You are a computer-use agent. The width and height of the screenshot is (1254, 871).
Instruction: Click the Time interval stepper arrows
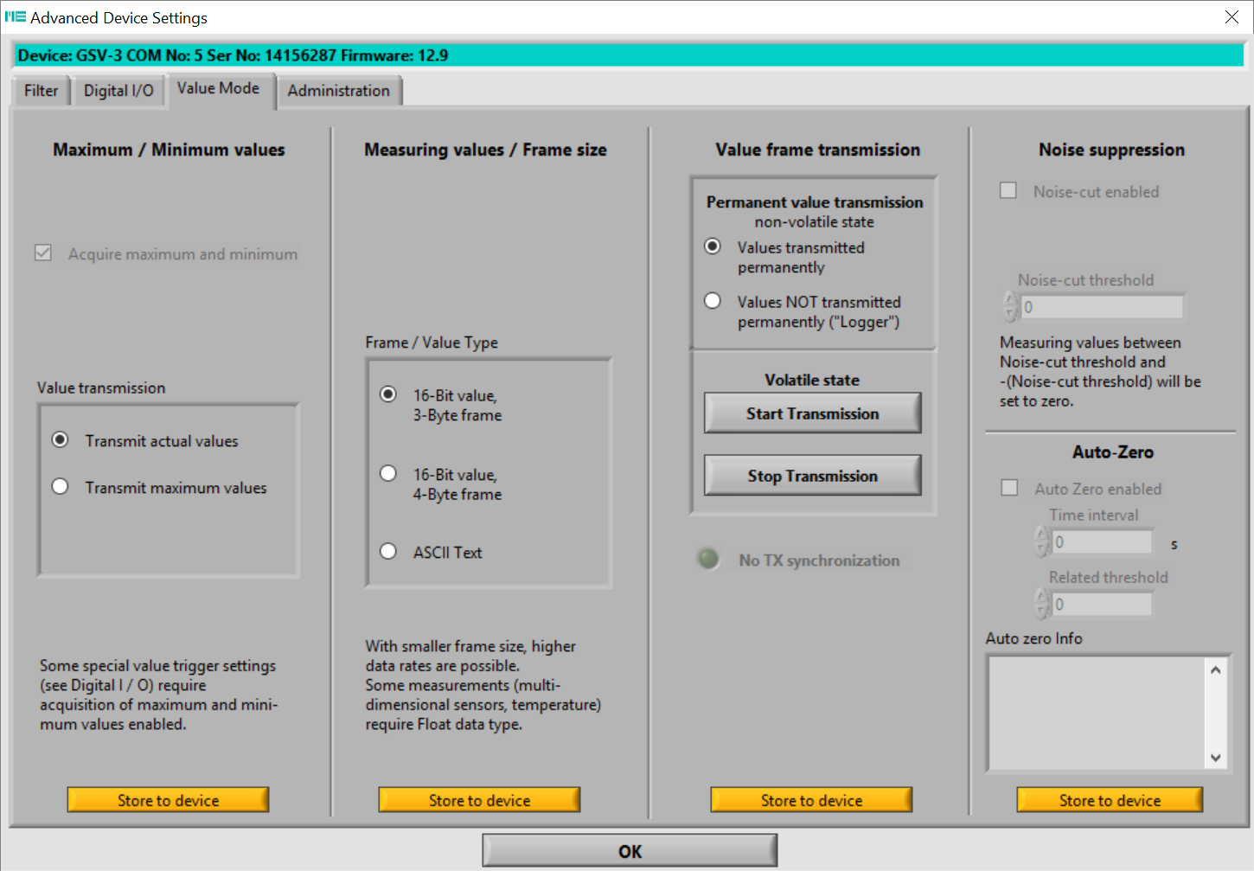coord(1042,542)
